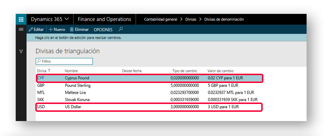Click the Valor de cambio column header

[221, 71]
